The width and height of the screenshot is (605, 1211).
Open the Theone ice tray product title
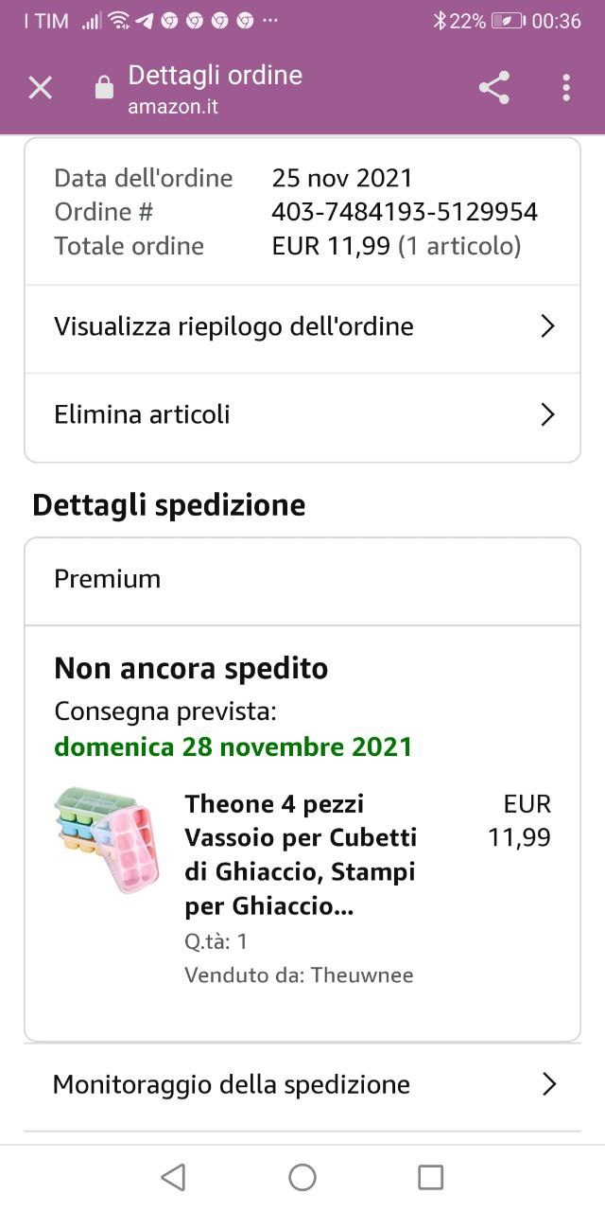coord(301,854)
